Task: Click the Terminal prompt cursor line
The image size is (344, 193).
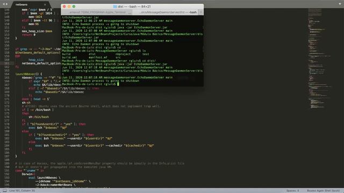Action: (x=90, y=84)
